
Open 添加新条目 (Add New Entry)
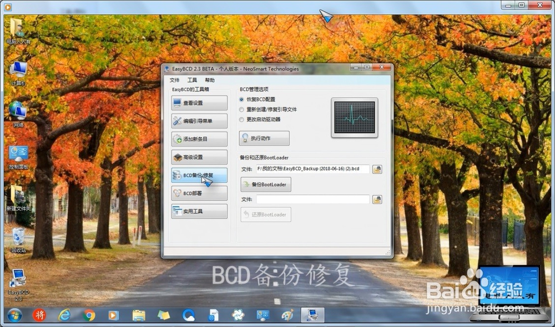[199, 139]
